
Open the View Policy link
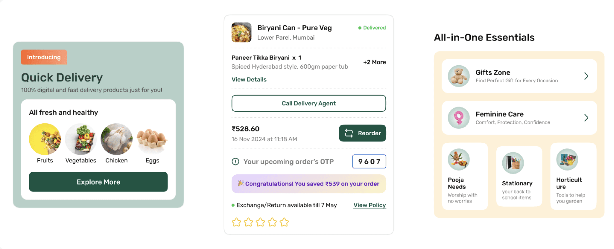click(370, 205)
